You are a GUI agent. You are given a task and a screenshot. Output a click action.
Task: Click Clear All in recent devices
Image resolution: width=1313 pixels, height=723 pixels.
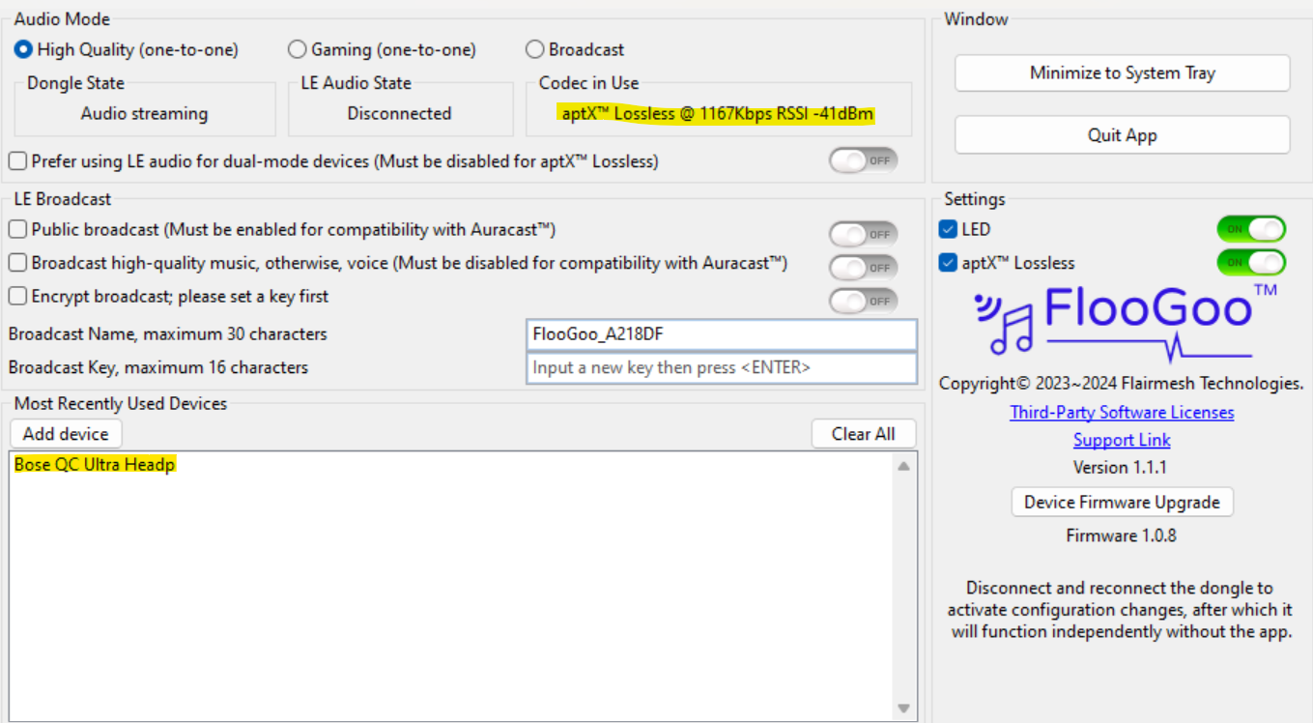(864, 433)
